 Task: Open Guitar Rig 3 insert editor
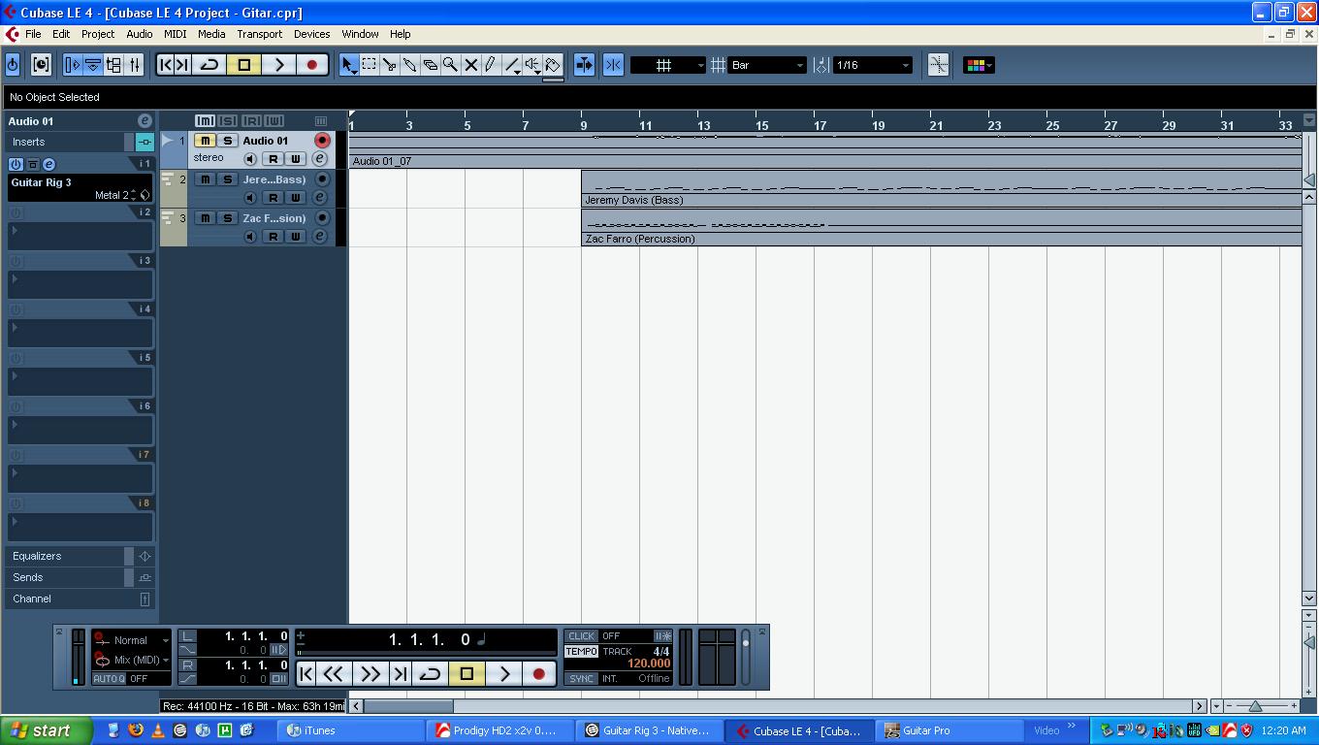[48, 164]
